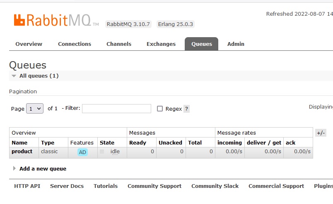Click the Features column header
Image resolution: width=333 pixels, height=204 pixels.
coord(82,143)
